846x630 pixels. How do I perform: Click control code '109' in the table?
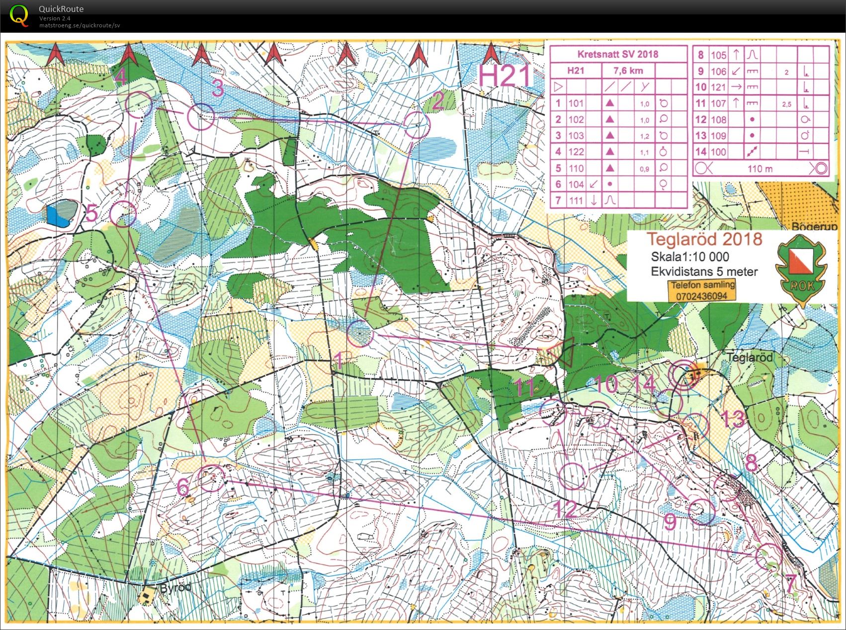point(718,136)
